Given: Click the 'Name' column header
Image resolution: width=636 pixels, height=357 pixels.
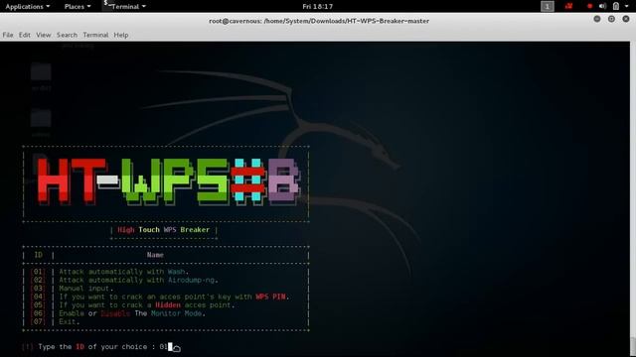Looking at the screenshot, I should (x=155, y=255).
